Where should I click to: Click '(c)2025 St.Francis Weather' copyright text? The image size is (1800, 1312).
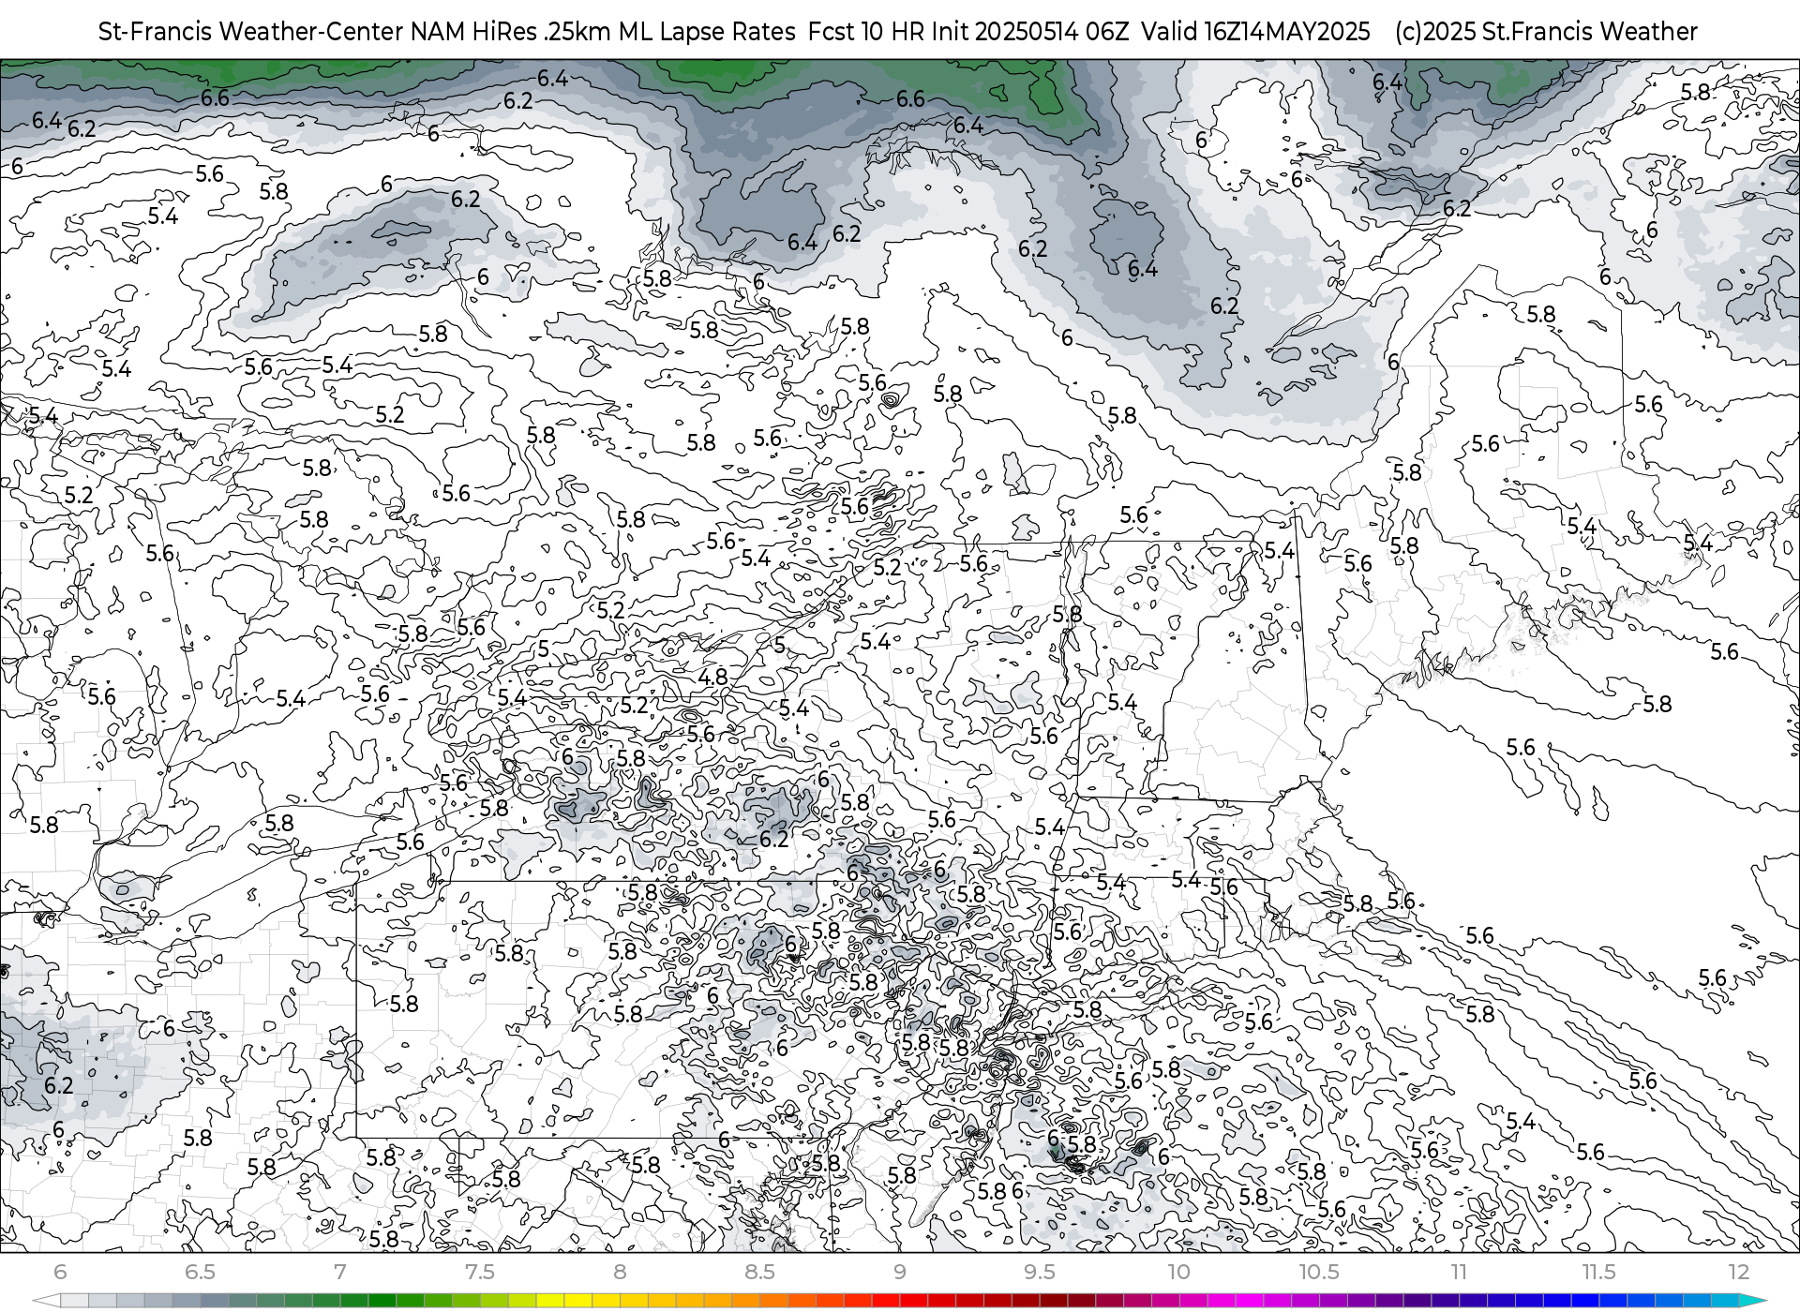click(1546, 32)
